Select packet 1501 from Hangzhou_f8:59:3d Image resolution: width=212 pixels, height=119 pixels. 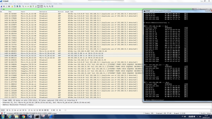(x=71, y=64)
